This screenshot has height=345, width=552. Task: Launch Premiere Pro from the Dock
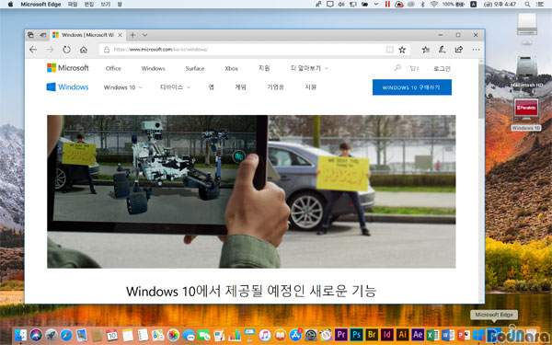pyautogui.click(x=340, y=335)
